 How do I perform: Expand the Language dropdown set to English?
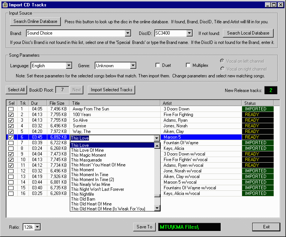tap(69, 66)
